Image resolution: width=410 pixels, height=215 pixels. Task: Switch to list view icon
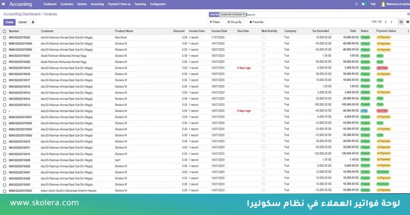point(401,22)
